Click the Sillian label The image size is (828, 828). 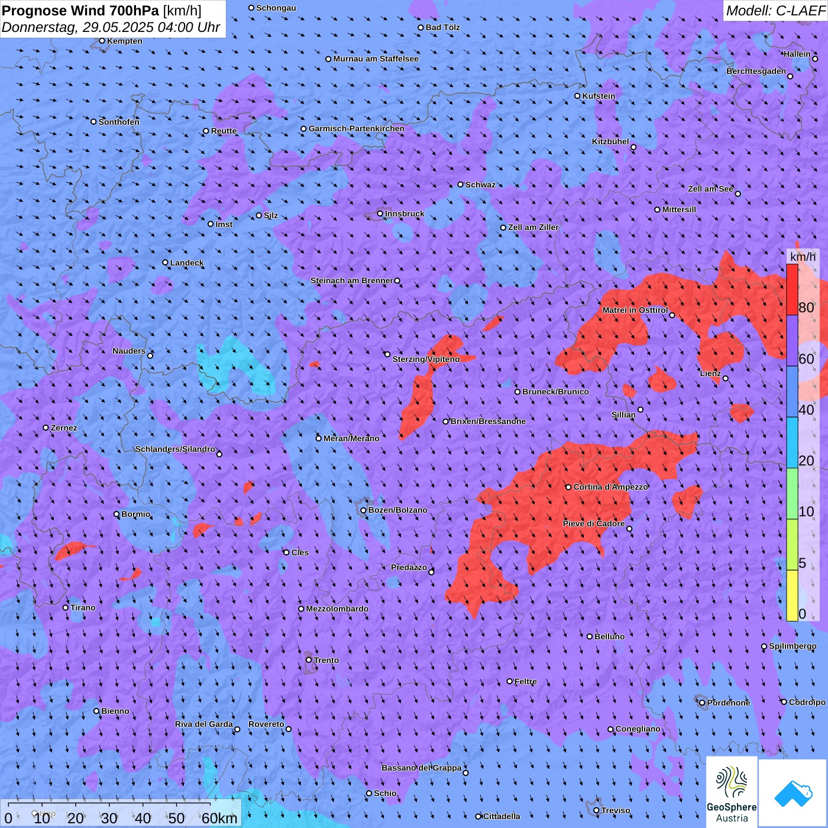(623, 415)
